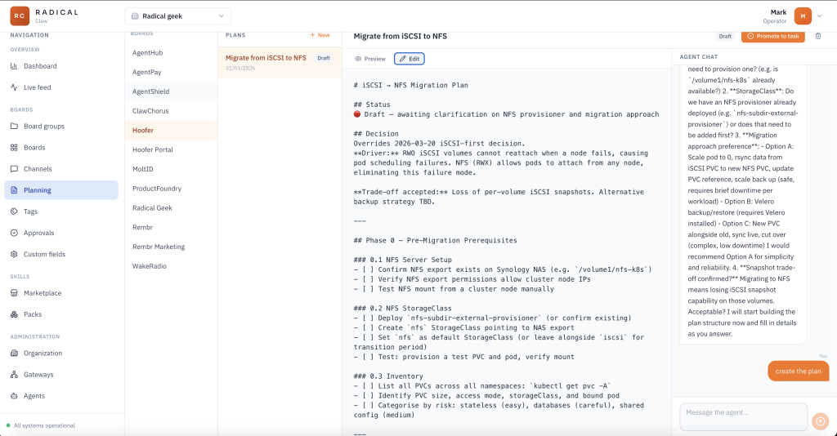837x436 pixels.
Task: Go to Marketplace skills page
Action: point(42,293)
